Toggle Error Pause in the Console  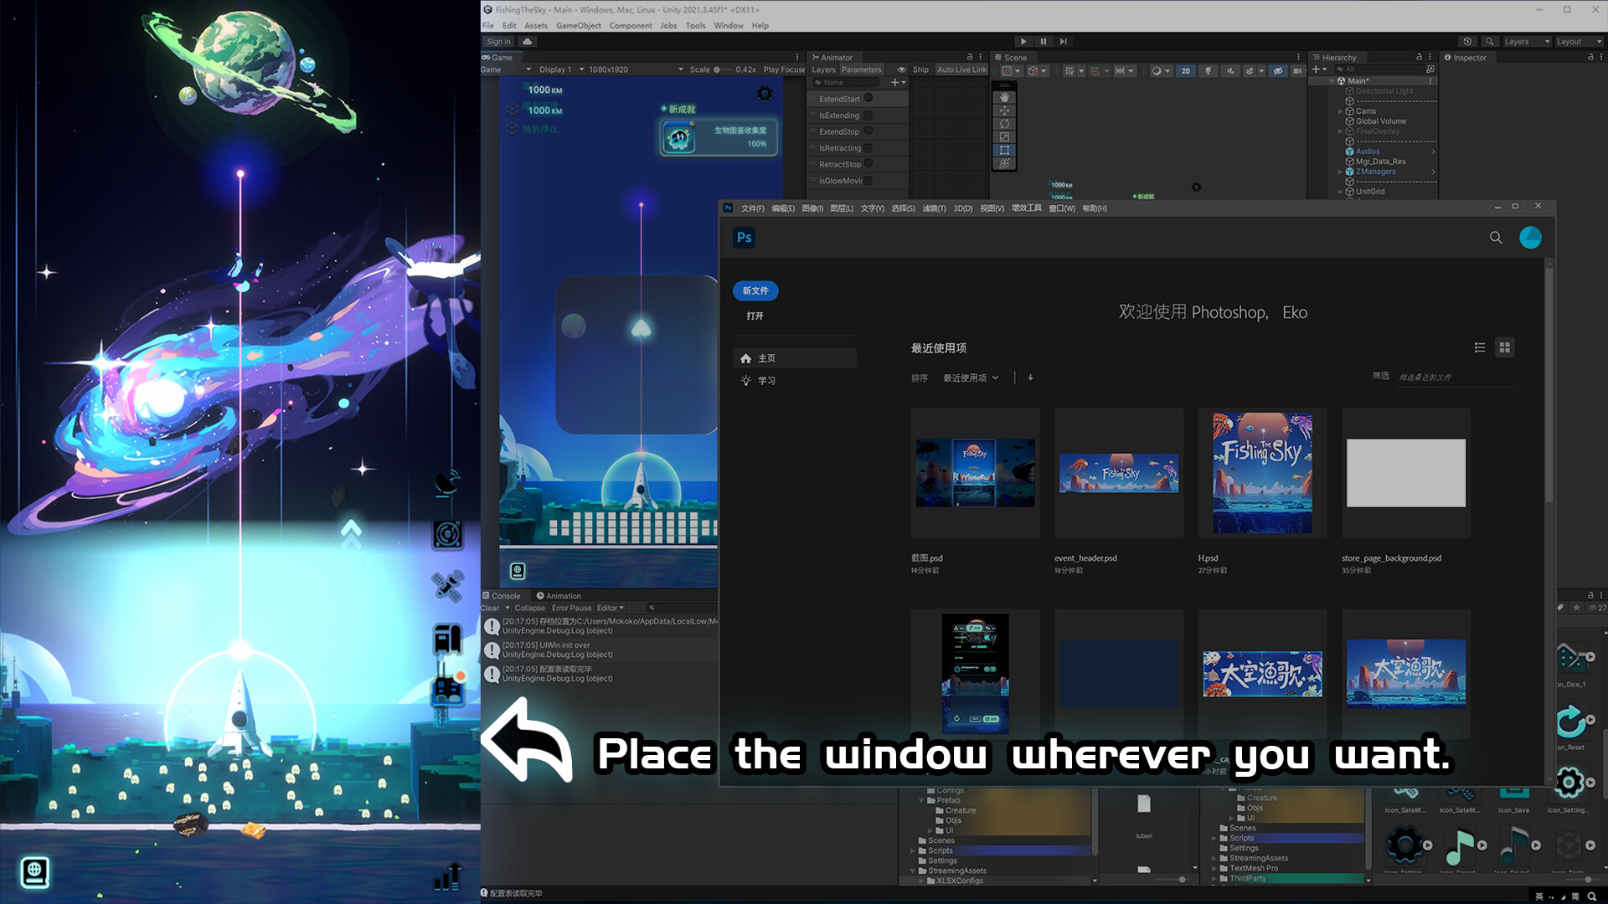pos(572,608)
